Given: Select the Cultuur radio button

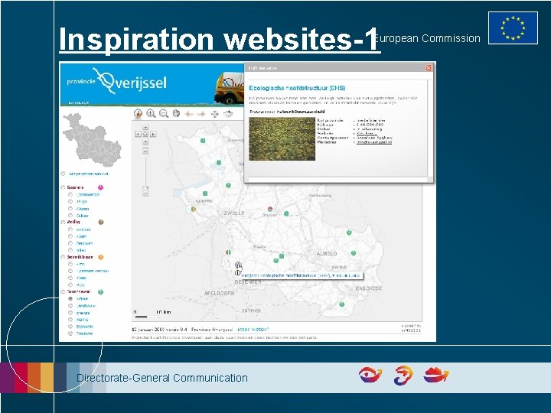Looking at the screenshot, I should [x=70, y=215].
